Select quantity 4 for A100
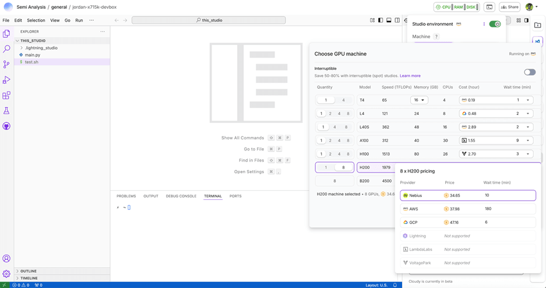Screen dimensions: 546x288 click(339, 141)
